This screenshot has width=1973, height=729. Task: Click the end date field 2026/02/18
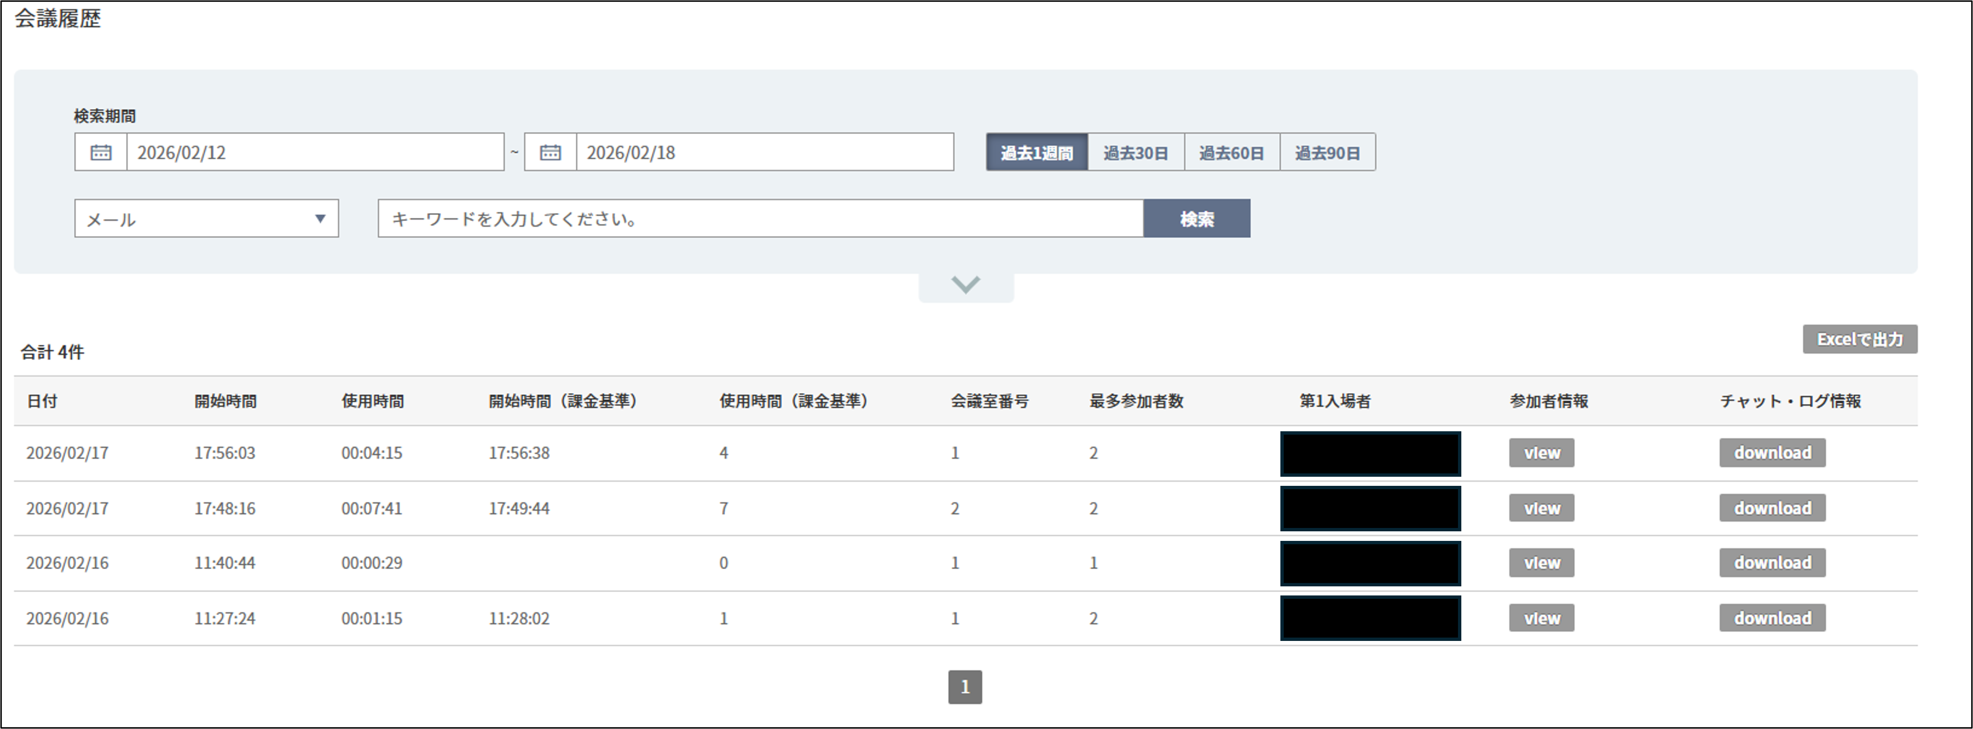point(763,152)
